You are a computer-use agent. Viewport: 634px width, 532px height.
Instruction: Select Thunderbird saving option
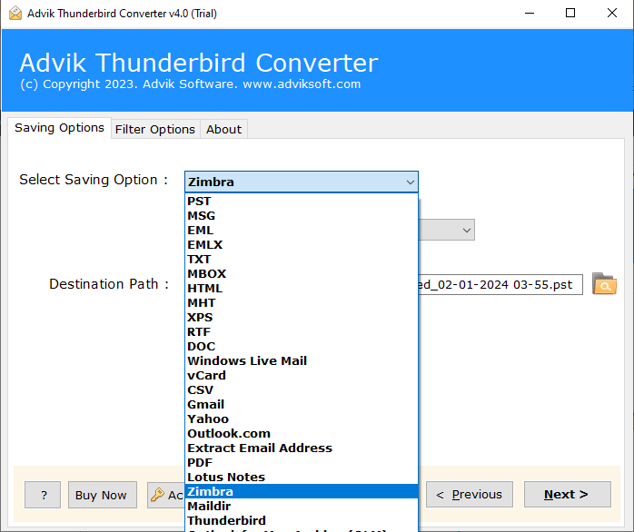tap(302, 521)
